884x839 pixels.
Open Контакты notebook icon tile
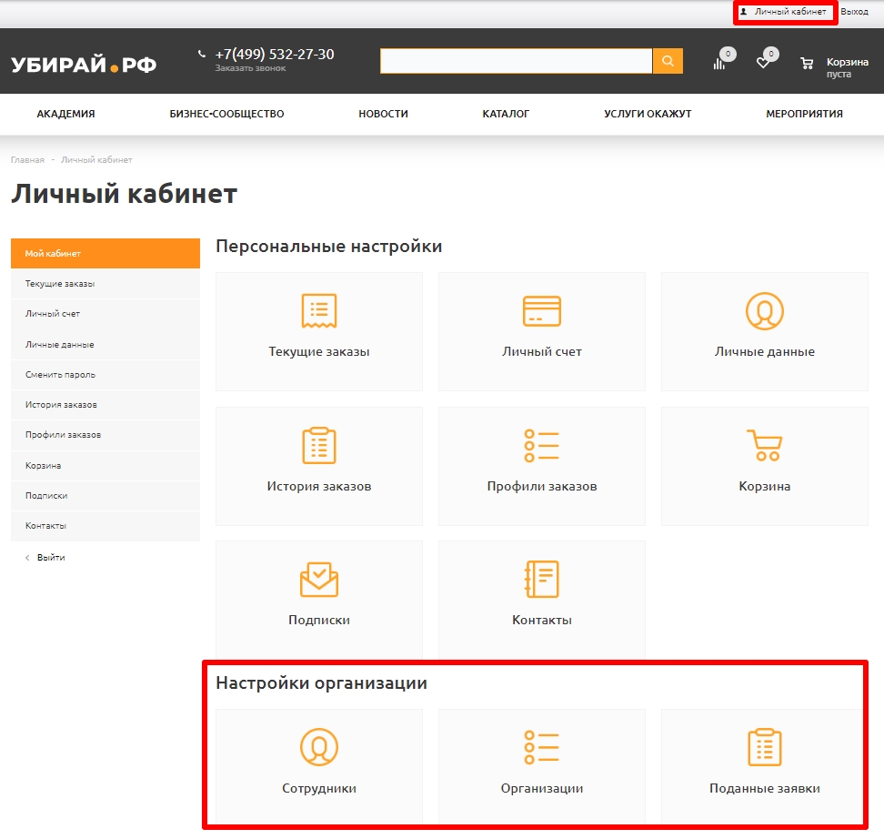(542, 601)
